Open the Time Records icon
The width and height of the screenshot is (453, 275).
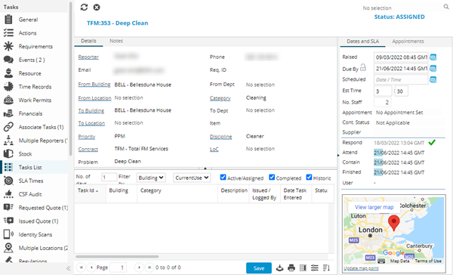tap(8, 86)
